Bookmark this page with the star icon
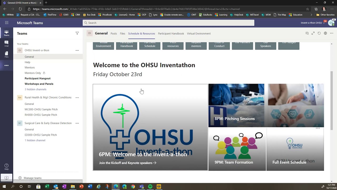This screenshot has height=190, width=337. 308,9
